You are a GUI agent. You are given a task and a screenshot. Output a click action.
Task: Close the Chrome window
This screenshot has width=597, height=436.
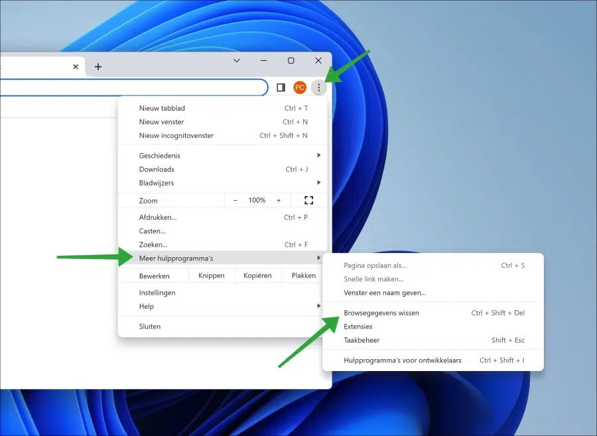pos(318,60)
